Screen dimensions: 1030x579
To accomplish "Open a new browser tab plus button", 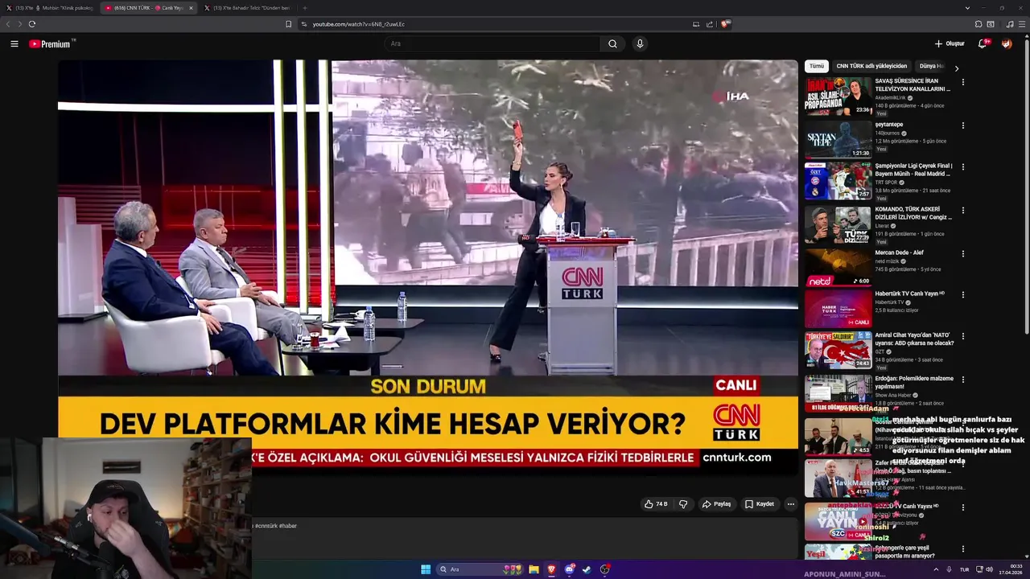I will [x=304, y=8].
